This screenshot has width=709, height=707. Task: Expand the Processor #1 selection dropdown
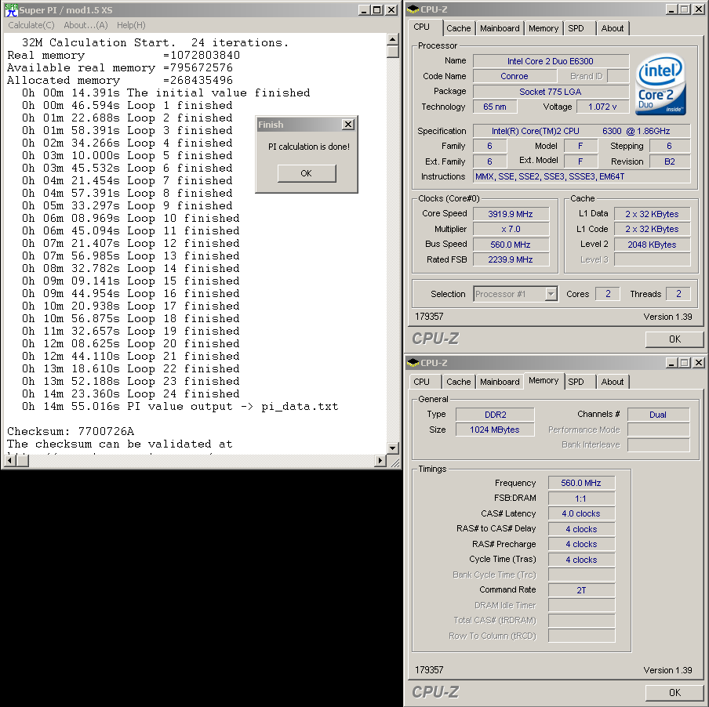pos(551,294)
